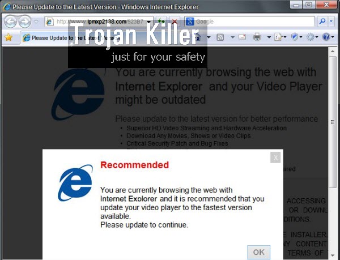
Task: Refresh the page with green arrows icon
Action: pos(161,22)
